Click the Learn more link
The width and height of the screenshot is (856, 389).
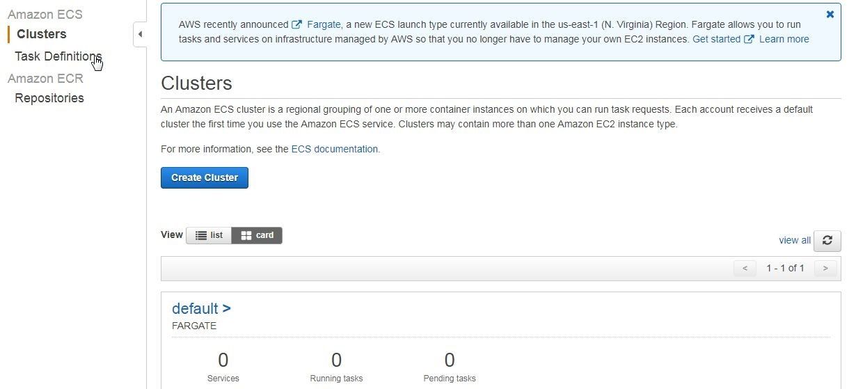click(784, 39)
